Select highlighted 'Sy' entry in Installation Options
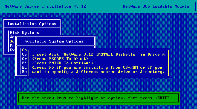The image size is (197, 109). click(x=12, y=41)
